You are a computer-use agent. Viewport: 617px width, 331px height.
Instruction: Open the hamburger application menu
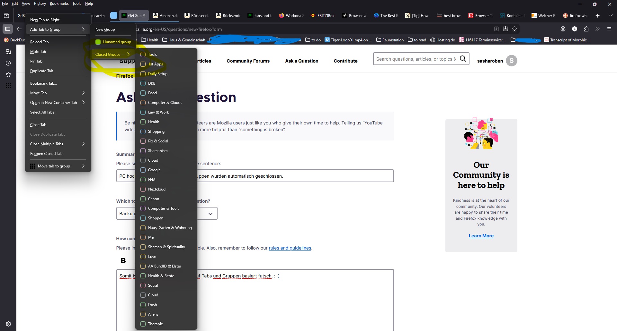pyautogui.click(x=609, y=29)
